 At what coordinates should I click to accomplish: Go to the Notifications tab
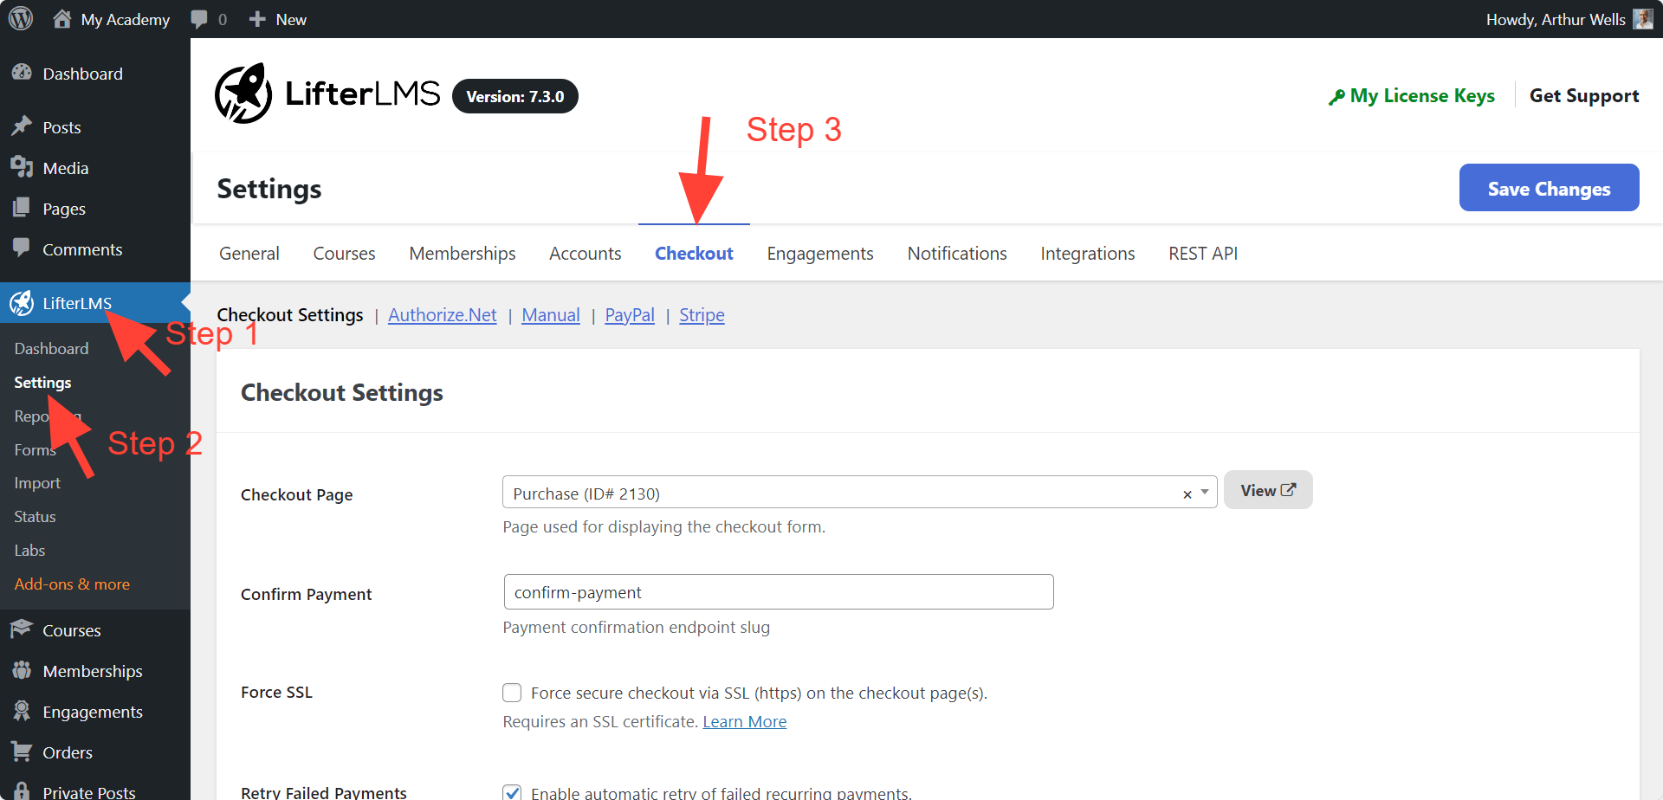(x=957, y=254)
